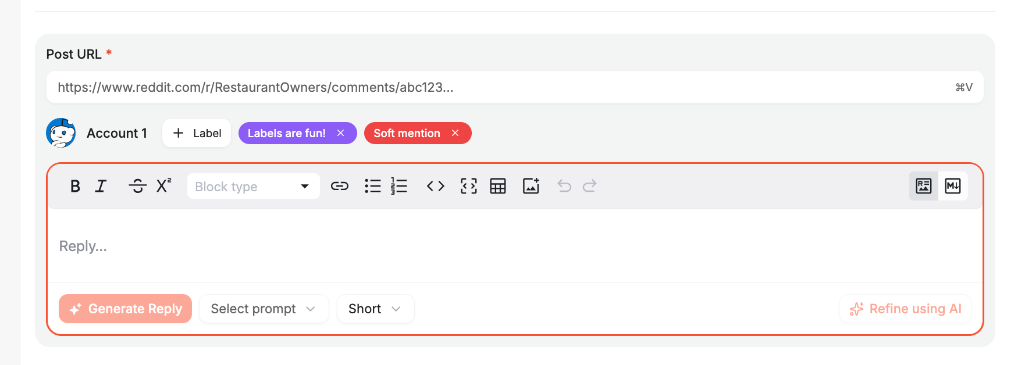Remove the "Labels are fun!" label
Image resolution: width=1025 pixels, height=365 pixels.
pyautogui.click(x=341, y=133)
